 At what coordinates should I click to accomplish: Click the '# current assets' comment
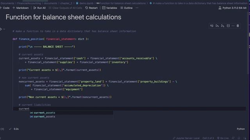31,54
